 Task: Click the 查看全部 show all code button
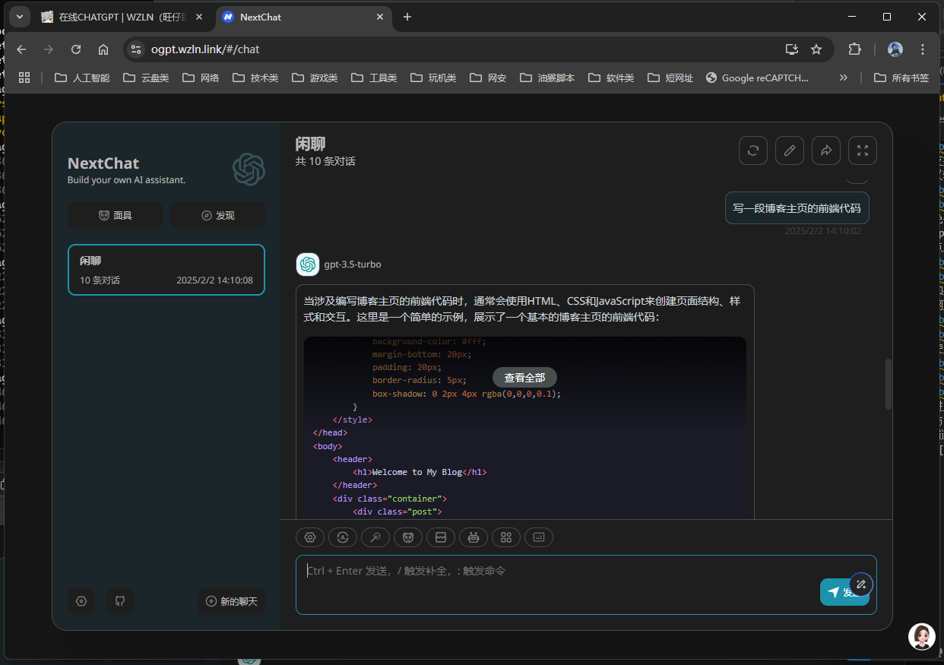coord(524,378)
